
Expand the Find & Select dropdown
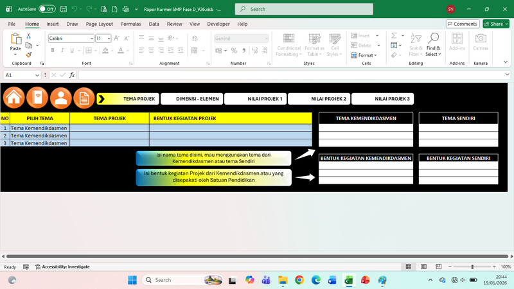click(434, 55)
